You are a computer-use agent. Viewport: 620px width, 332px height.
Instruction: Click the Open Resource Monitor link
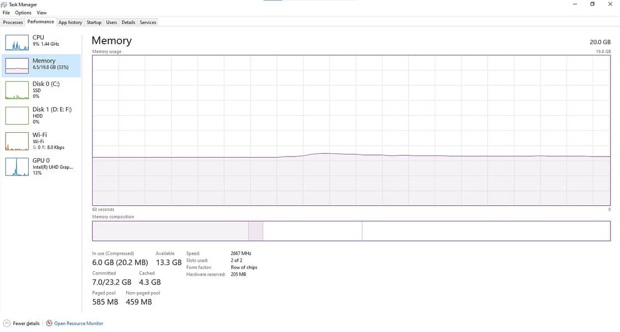point(79,323)
